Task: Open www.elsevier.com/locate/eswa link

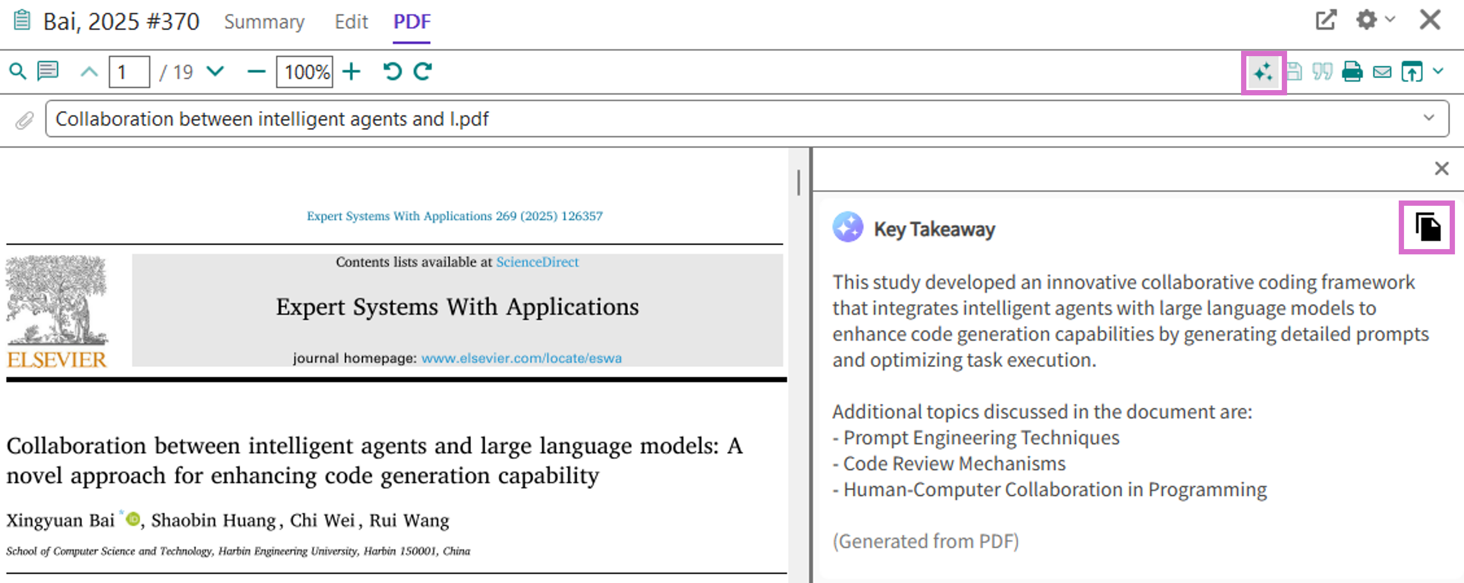Action: coord(521,358)
